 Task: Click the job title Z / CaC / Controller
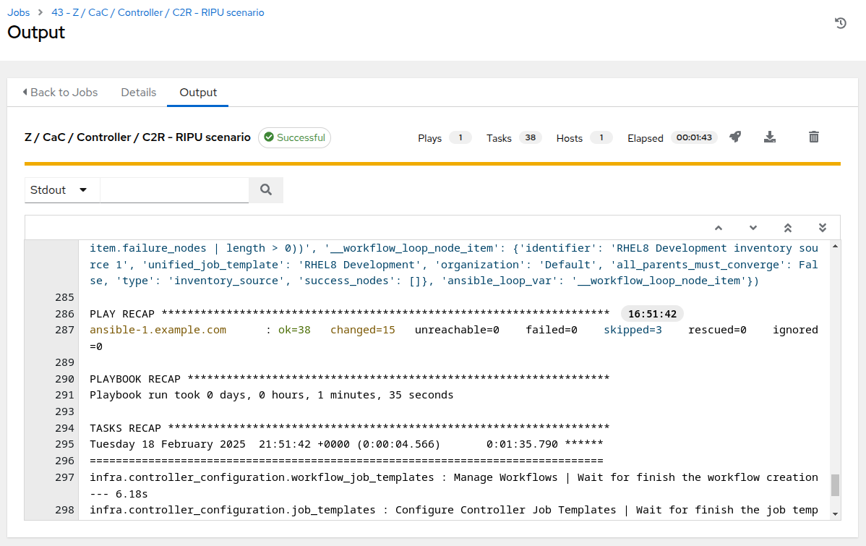tap(137, 137)
